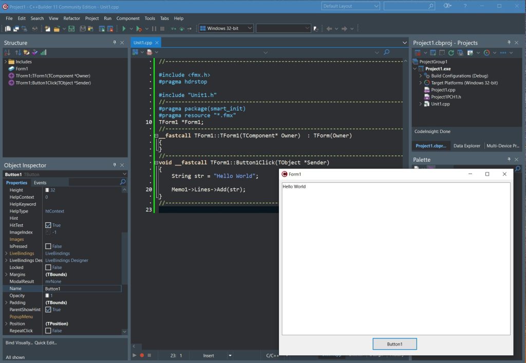This screenshot has width=526, height=363.
Task: Click the green bars icon in Structure toolbar
Action: pos(44,52)
